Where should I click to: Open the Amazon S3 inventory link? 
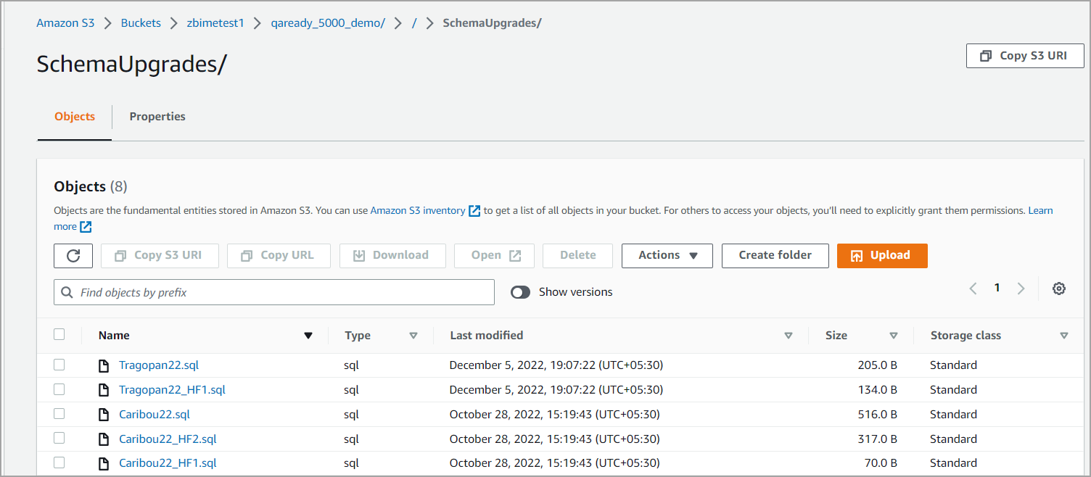click(418, 211)
